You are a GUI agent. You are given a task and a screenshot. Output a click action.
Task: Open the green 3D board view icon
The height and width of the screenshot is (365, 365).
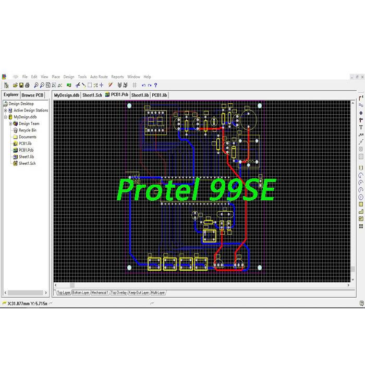[69, 85]
